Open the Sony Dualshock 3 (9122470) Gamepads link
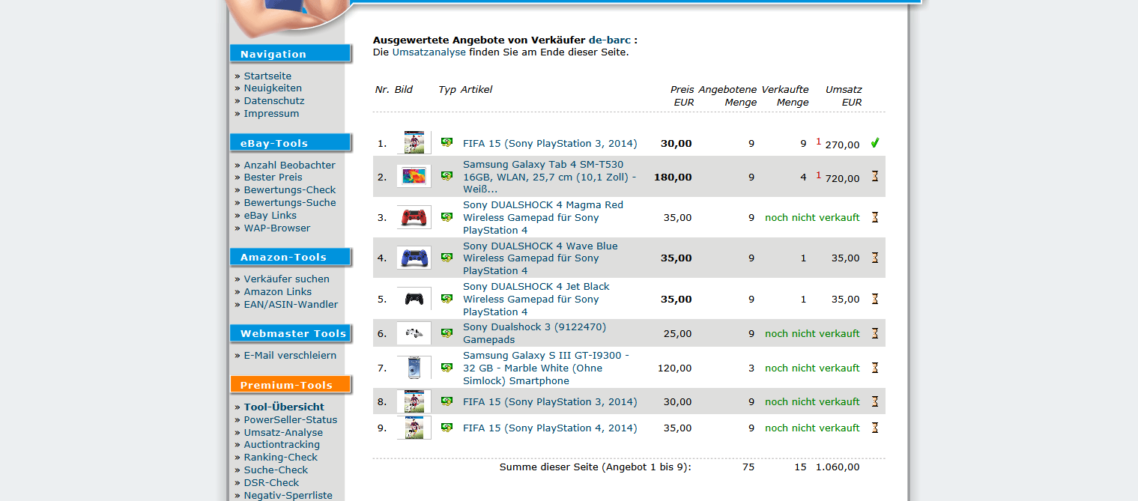This screenshot has width=1138, height=501. coord(534,333)
